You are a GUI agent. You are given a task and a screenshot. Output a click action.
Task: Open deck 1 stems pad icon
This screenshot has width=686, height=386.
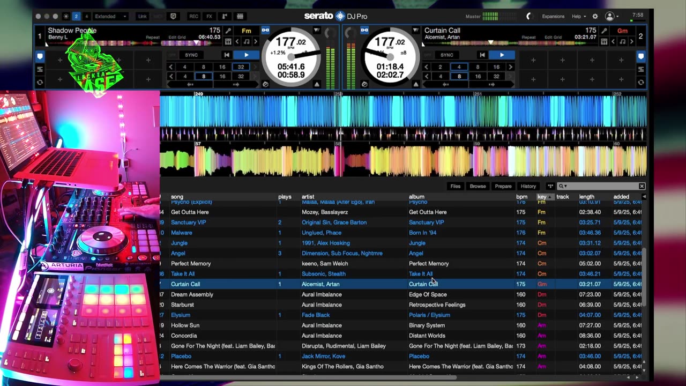coord(228,41)
